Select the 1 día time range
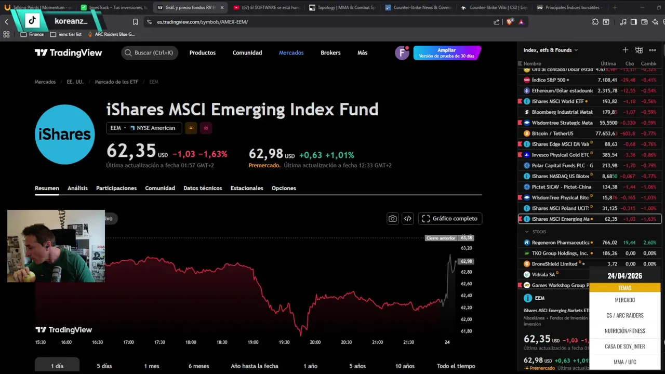The width and height of the screenshot is (665, 374). 57,366
